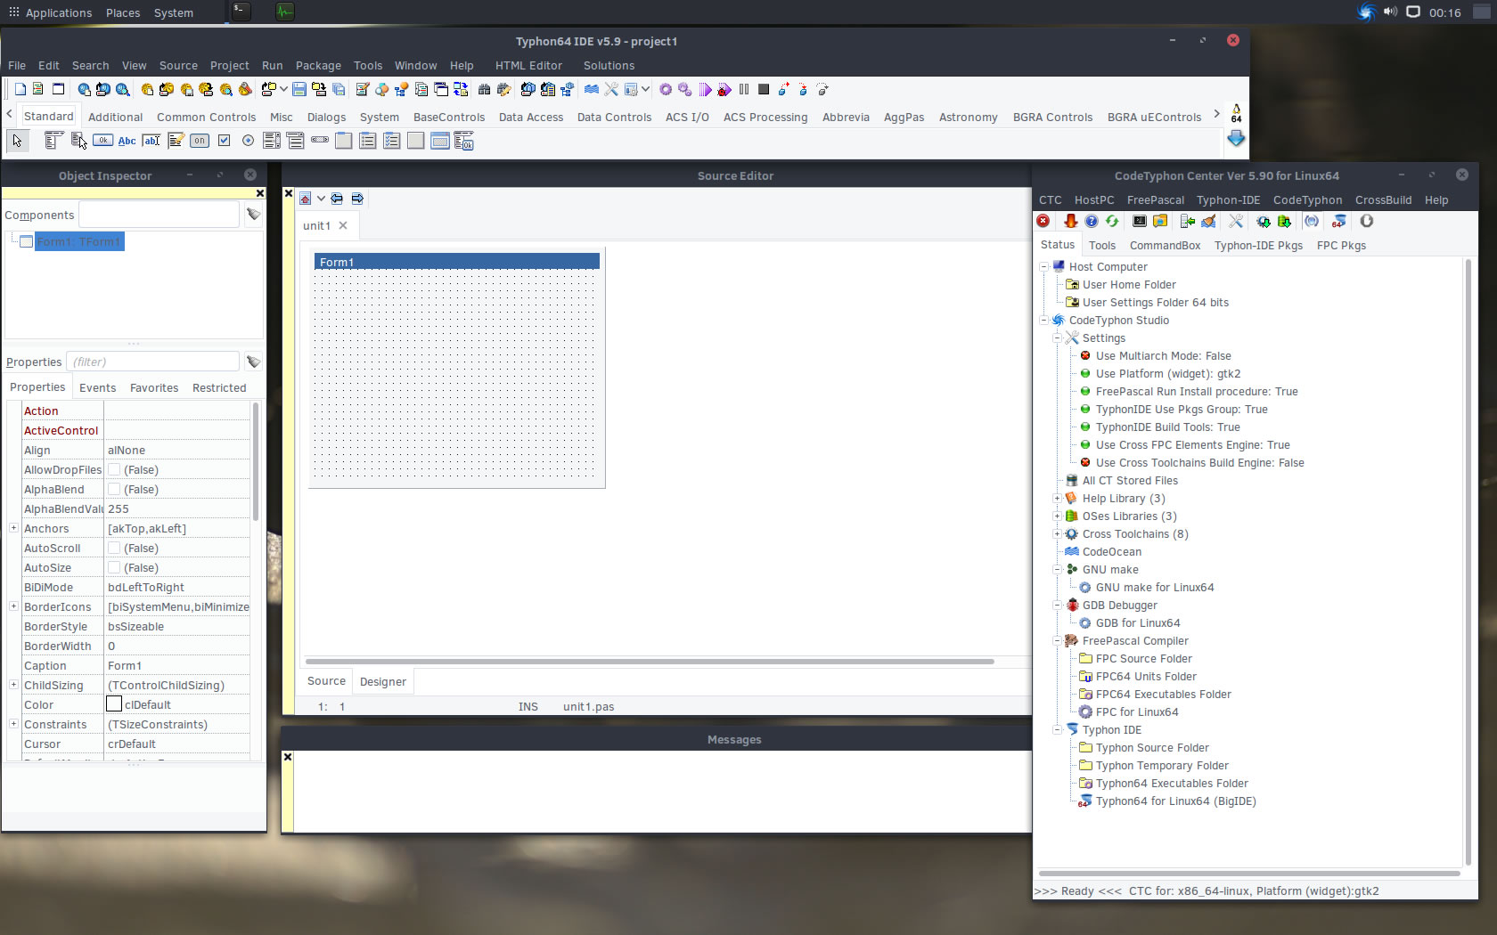This screenshot has width=1497, height=935.
Task: Click the Properties filter input field
Action: pyautogui.click(x=153, y=362)
